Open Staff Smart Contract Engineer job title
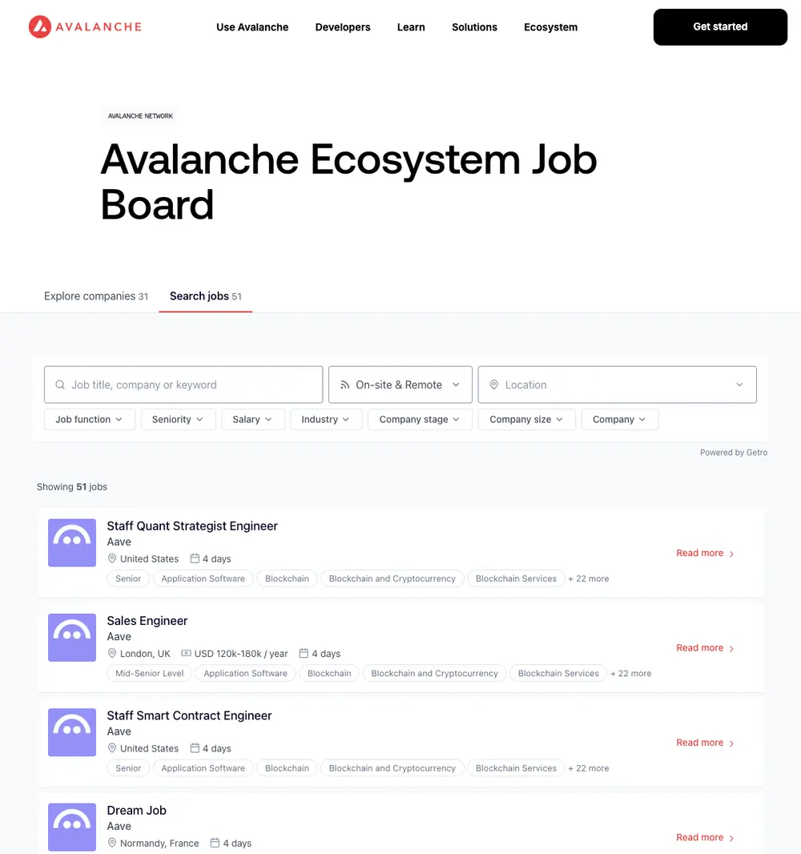 (189, 715)
